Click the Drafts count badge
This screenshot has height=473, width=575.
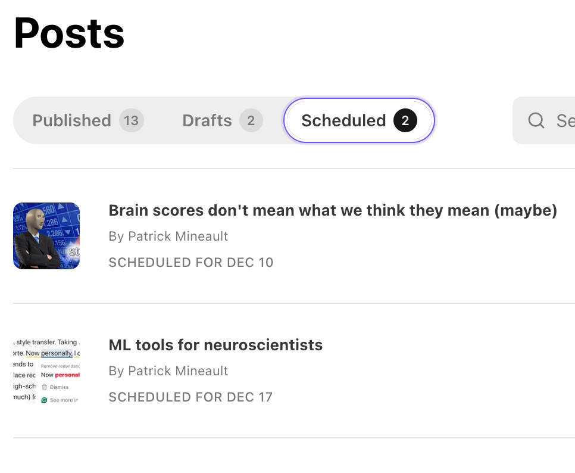[x=251, y=121]
